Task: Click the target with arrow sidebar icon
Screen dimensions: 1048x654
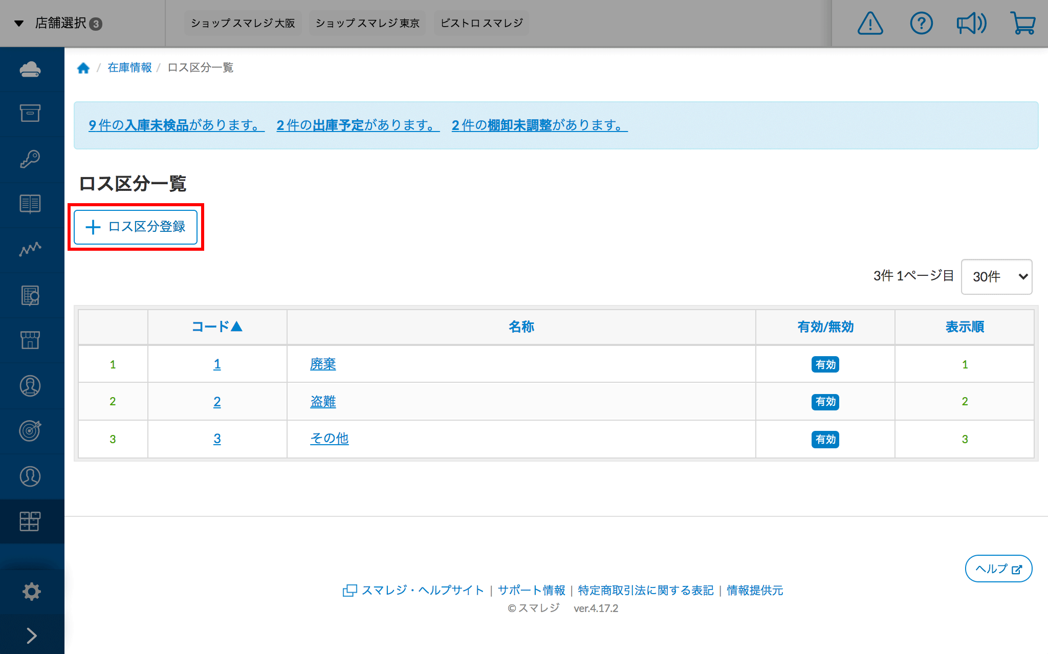Action: coord(30,430)
